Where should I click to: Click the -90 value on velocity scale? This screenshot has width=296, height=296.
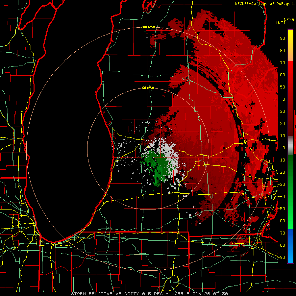pos(281,258)
